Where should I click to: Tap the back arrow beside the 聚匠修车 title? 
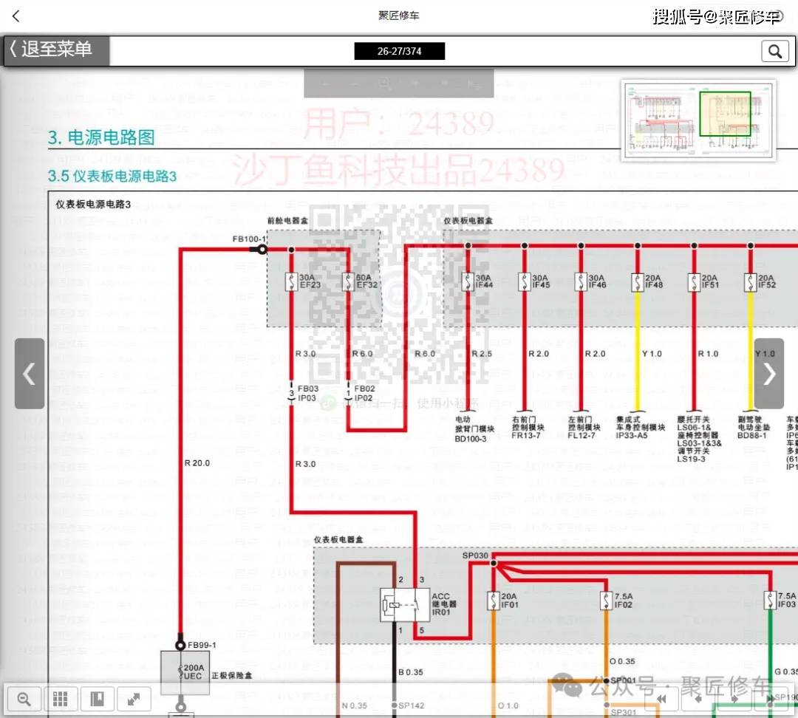pos(16,16)
